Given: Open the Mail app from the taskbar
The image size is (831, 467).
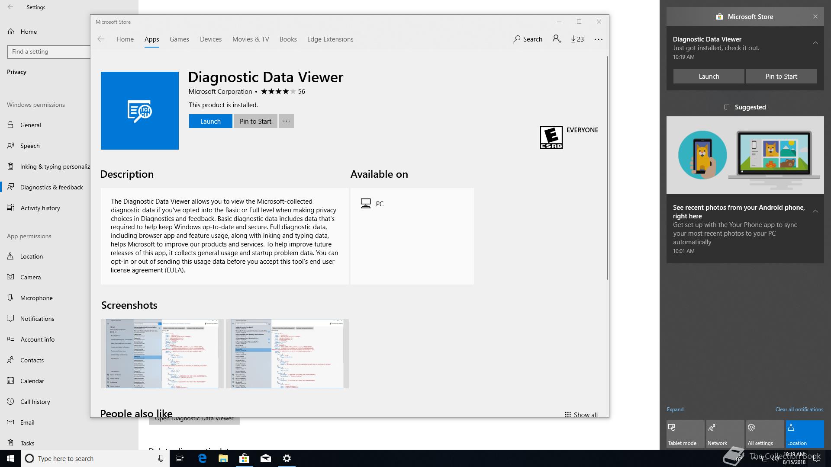Looking at the screenshot, I should point(266,458).
